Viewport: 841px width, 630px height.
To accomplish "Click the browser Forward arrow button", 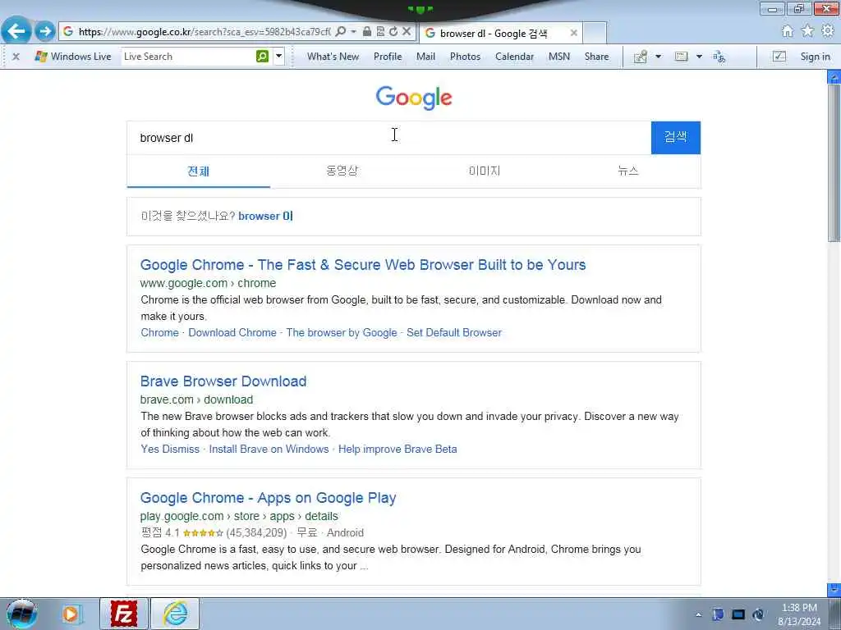I will pyautogui.click(x=45, y=32).
